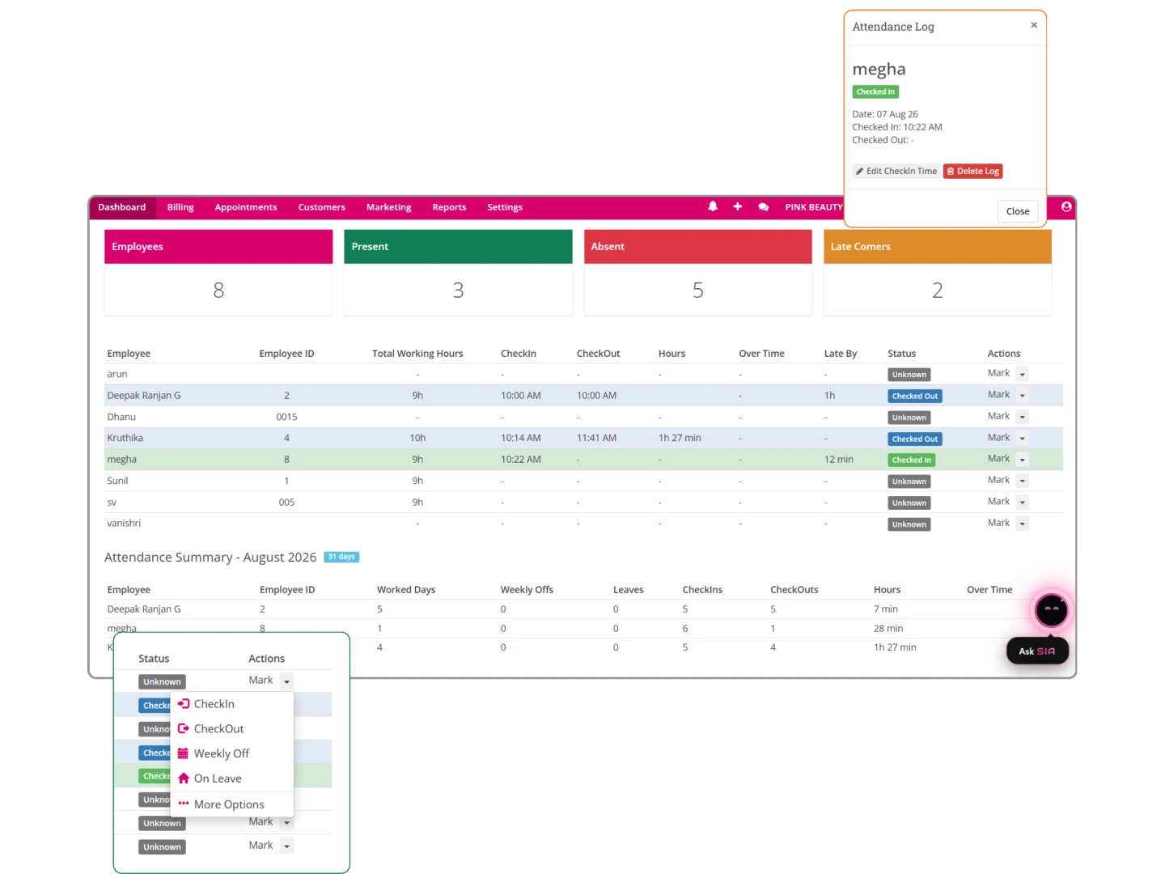Expand Mark dropdown for Dhanu
This screenshot has width=1165, height=874.
coord(1023,417)
